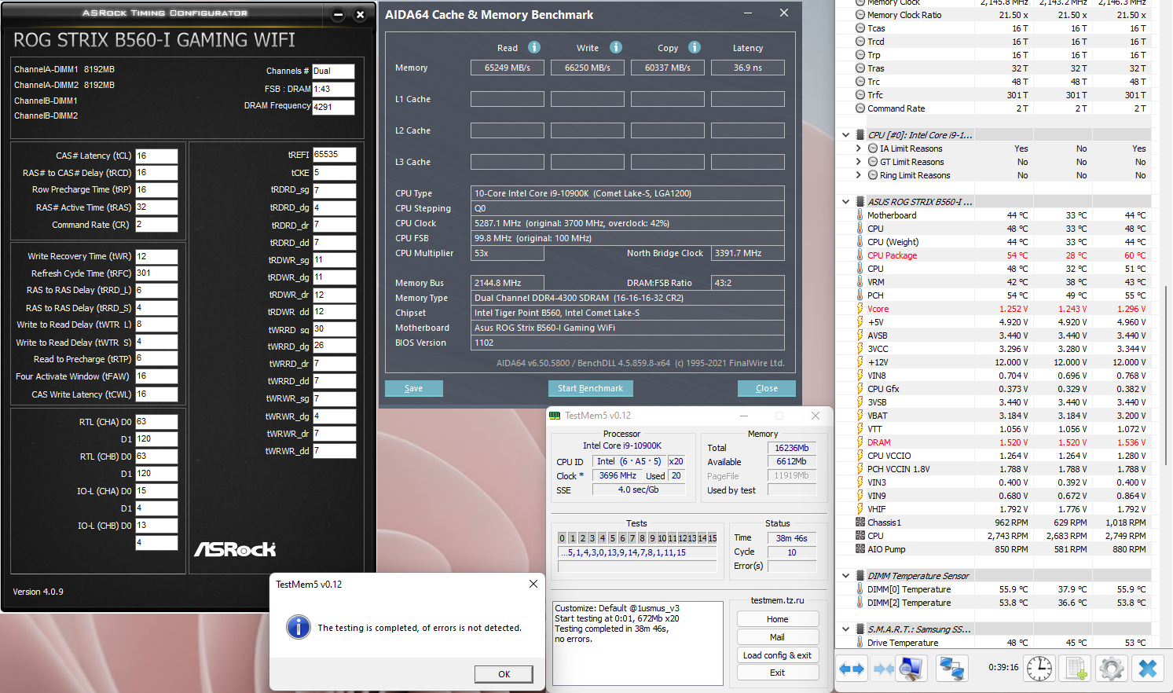The width and height of the screenshot is (1173, 693).
Task: Select the CPU Package temperature row in HWiNFO
Action: point(1003,255)
